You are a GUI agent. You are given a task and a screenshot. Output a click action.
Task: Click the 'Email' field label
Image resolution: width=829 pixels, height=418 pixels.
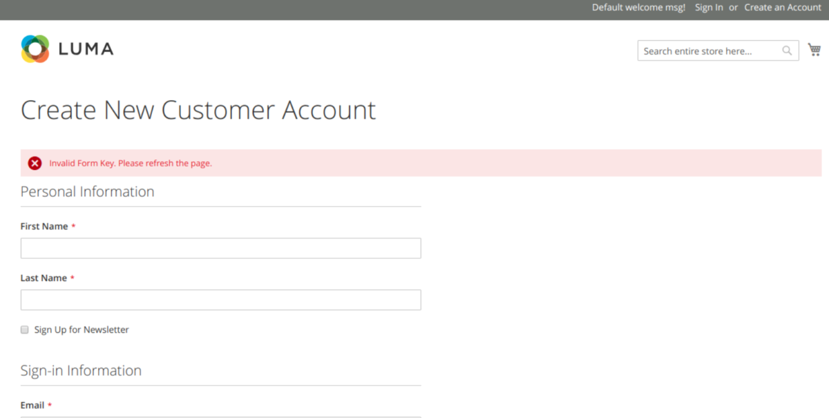pyautogui.click(x=32, y=405)
